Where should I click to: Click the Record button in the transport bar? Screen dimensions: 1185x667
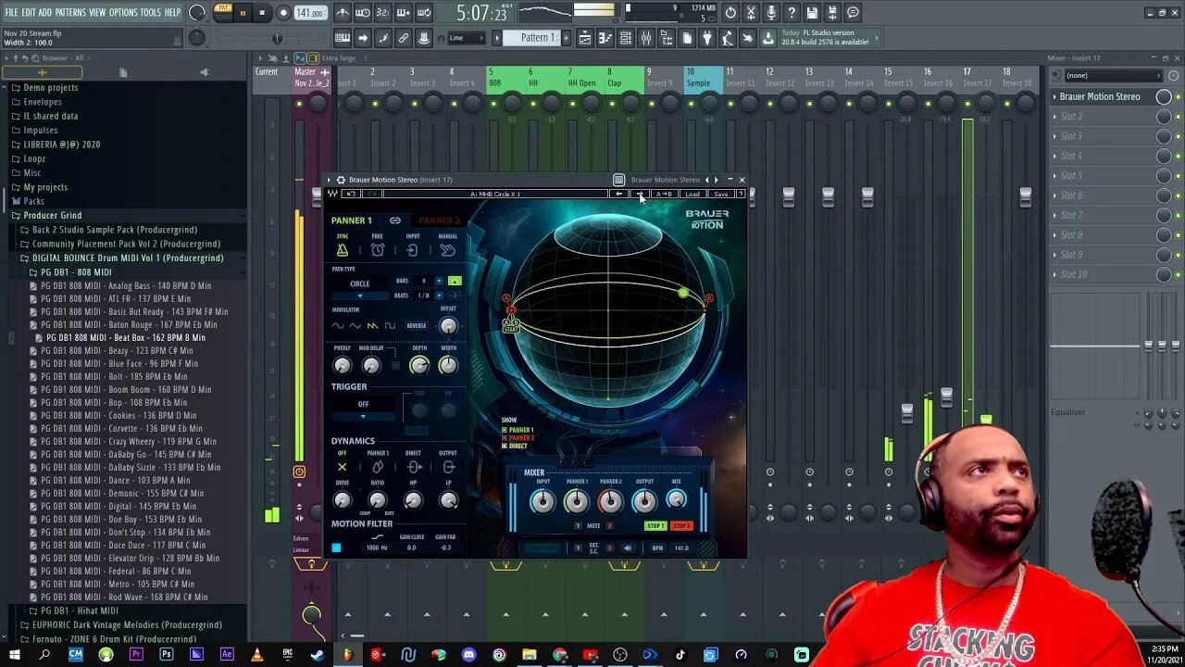point(283,13)
